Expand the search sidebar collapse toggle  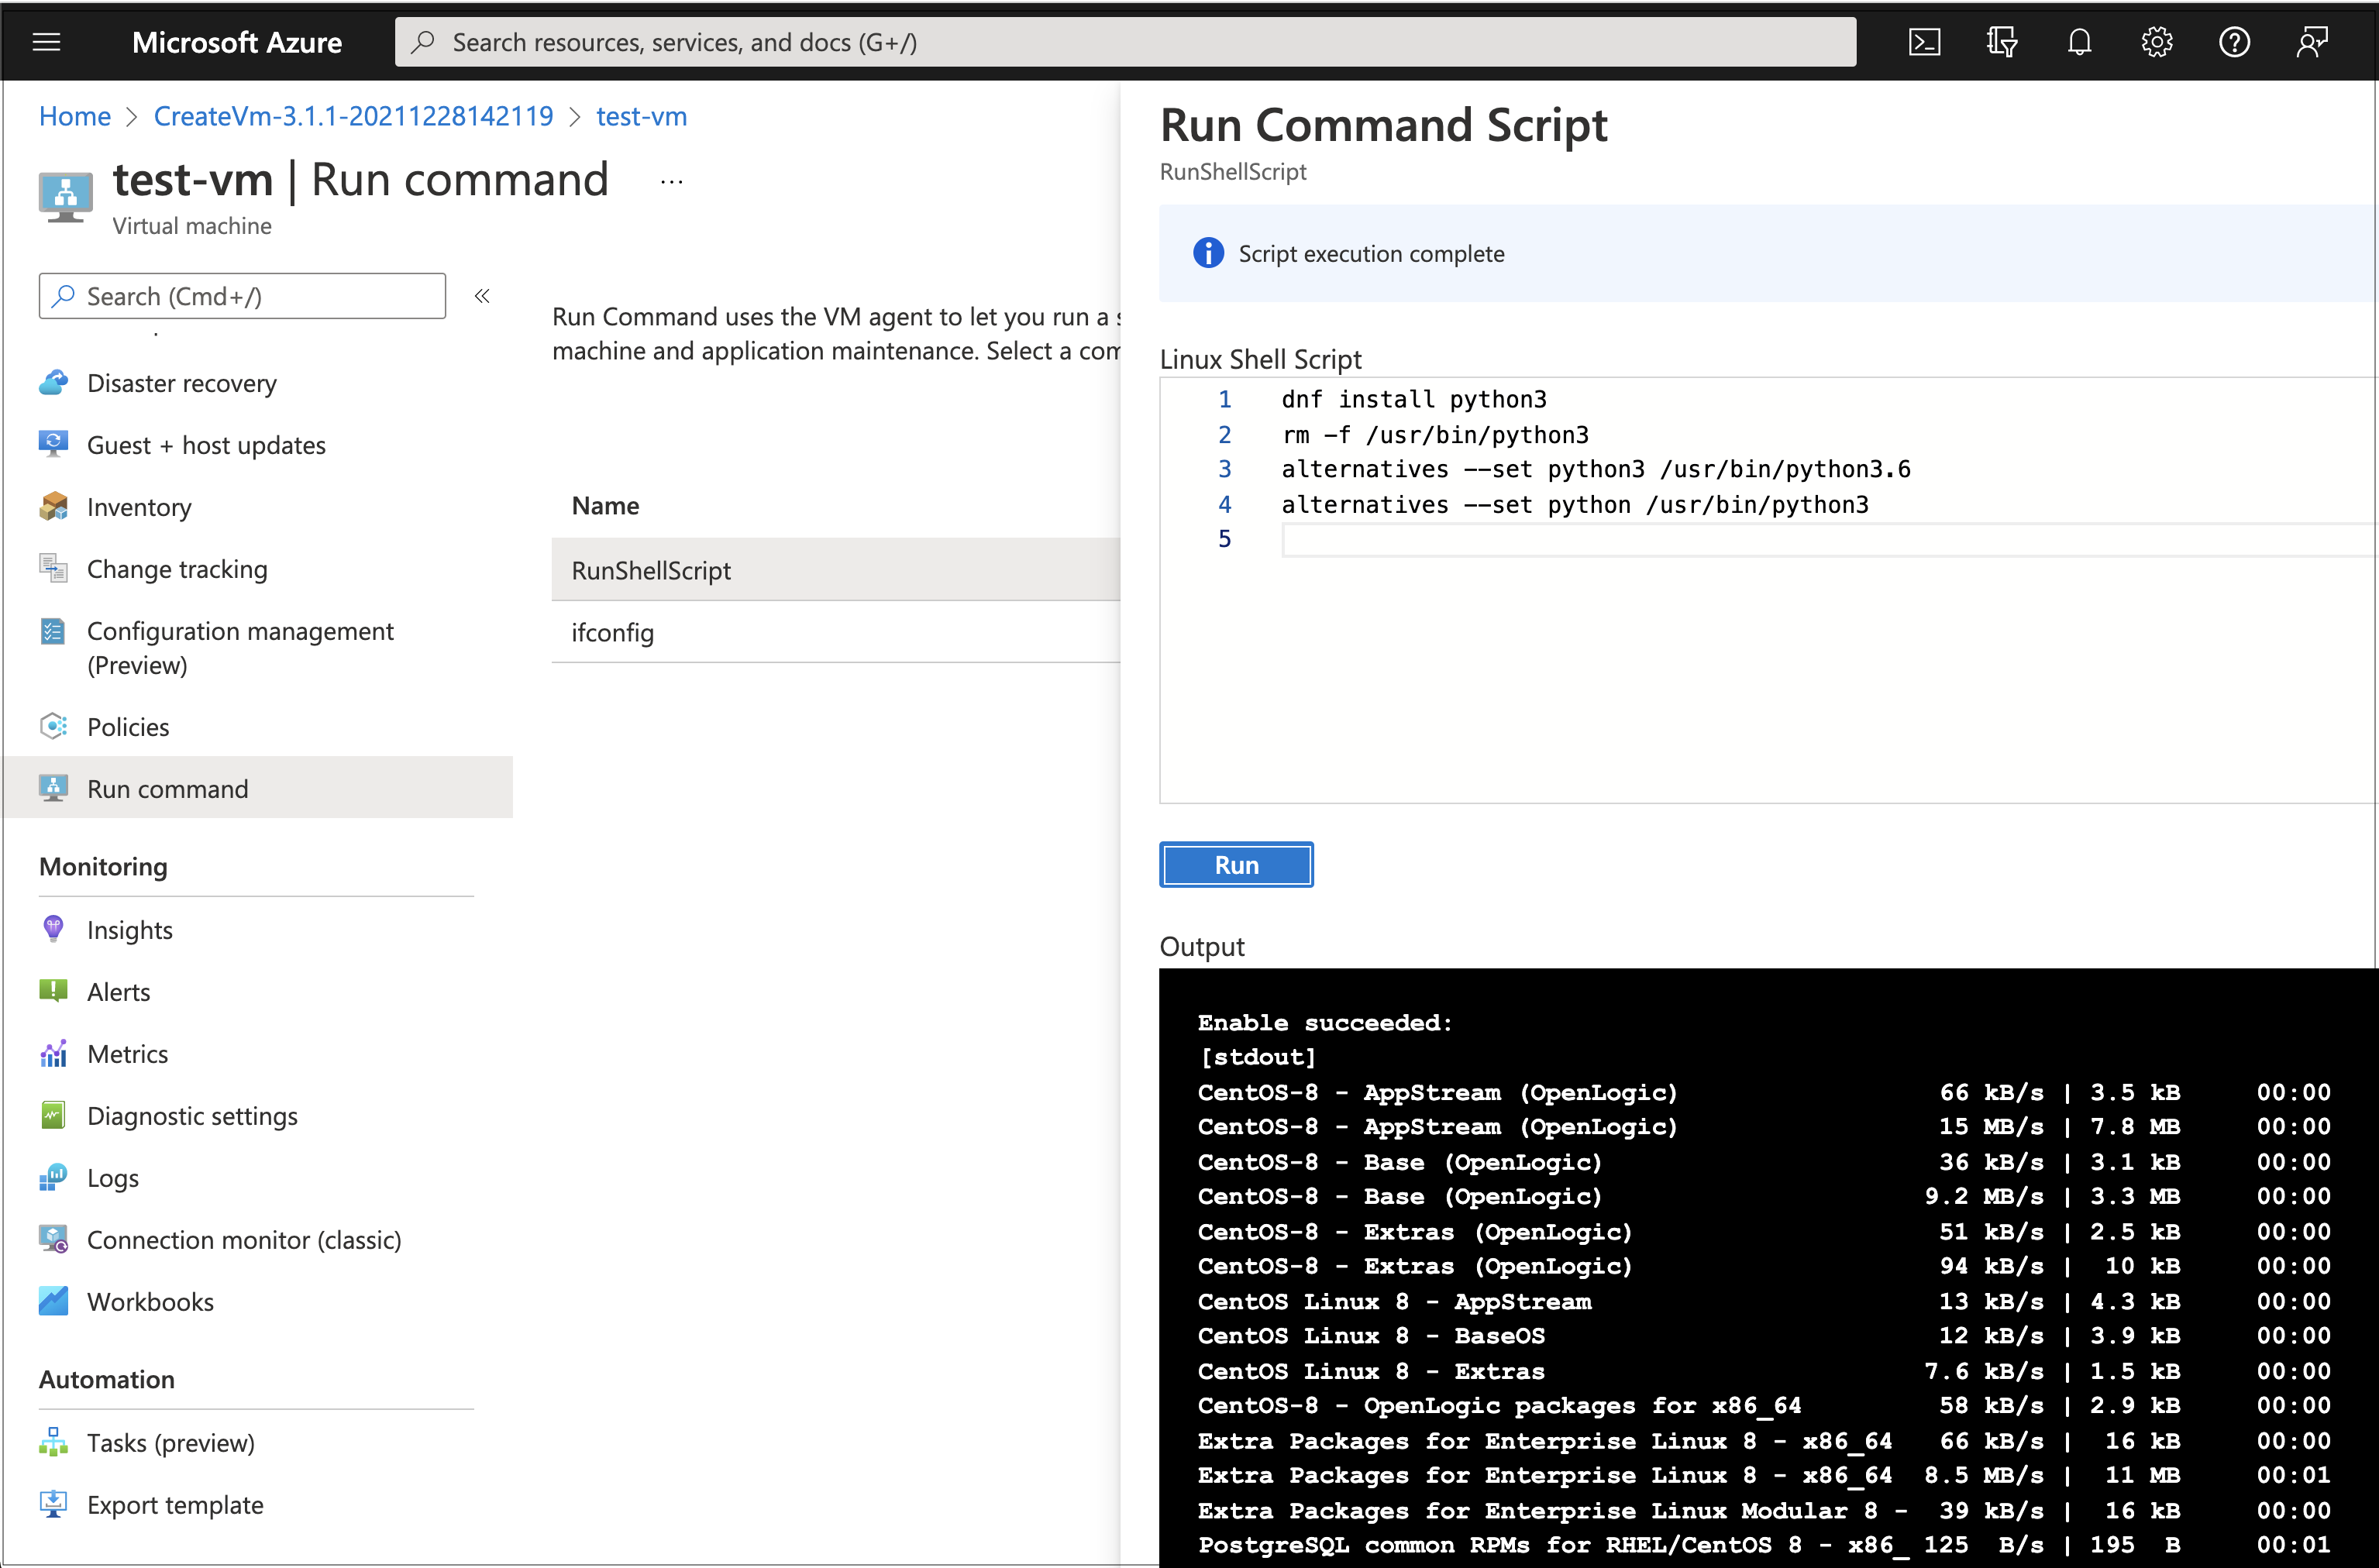[487, 294]
